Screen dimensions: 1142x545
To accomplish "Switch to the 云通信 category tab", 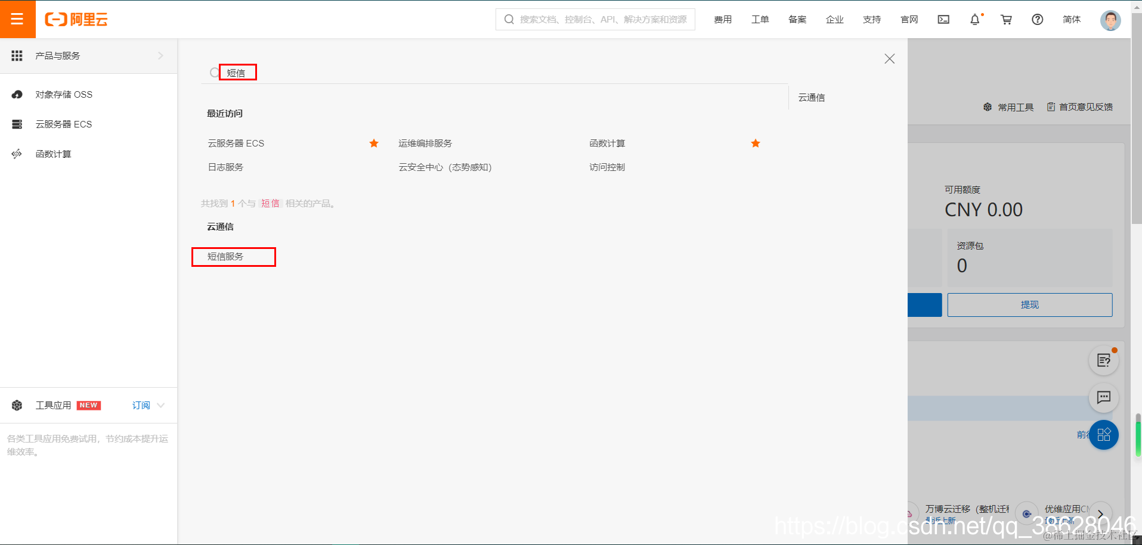I will click(x=811, y=97).
